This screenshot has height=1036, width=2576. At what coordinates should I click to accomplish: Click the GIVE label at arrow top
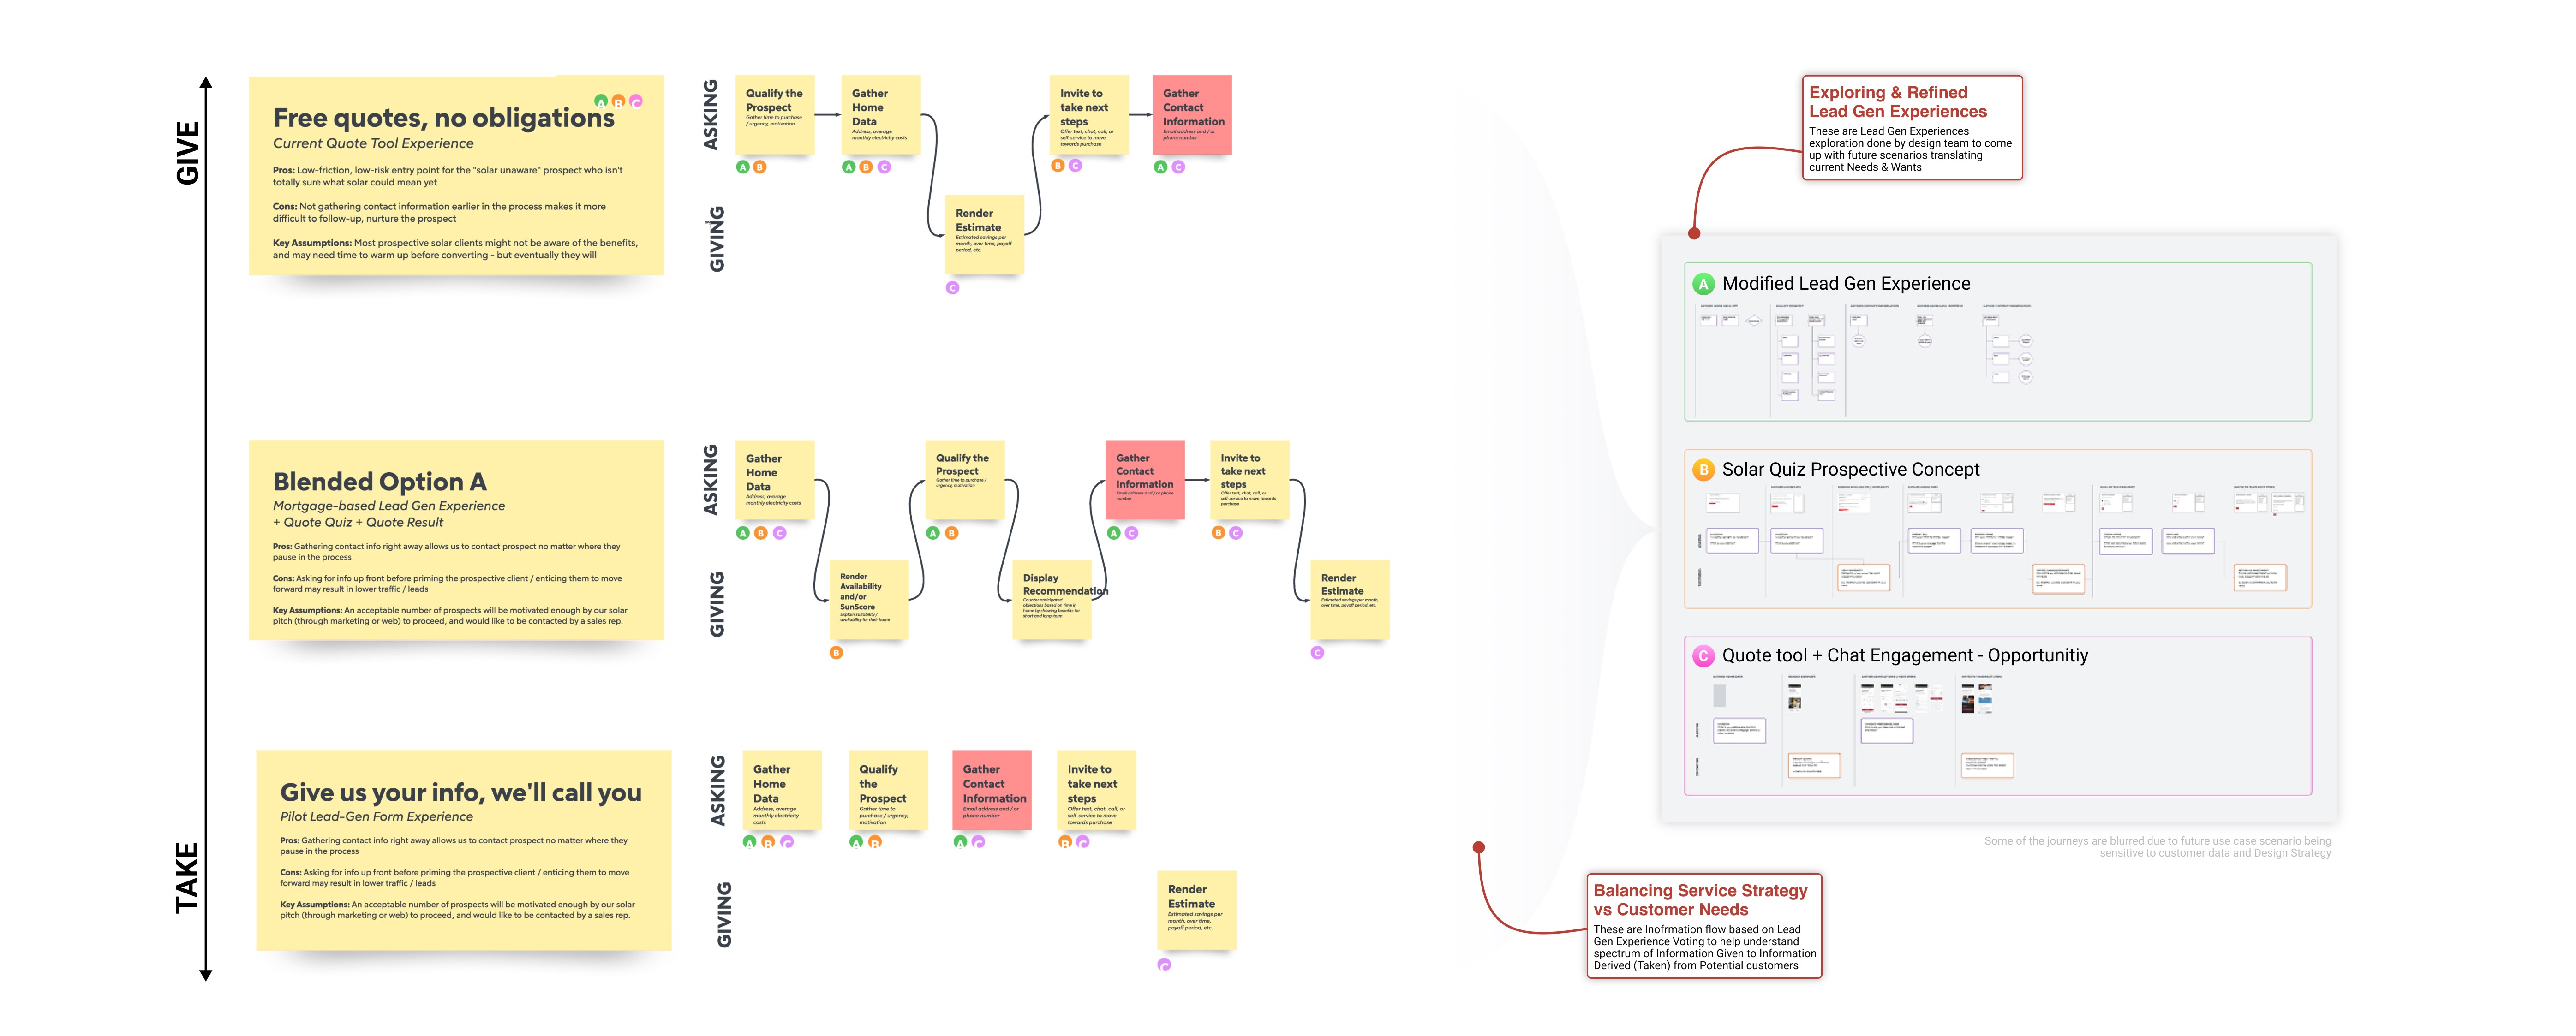click(x=187, y=153)
